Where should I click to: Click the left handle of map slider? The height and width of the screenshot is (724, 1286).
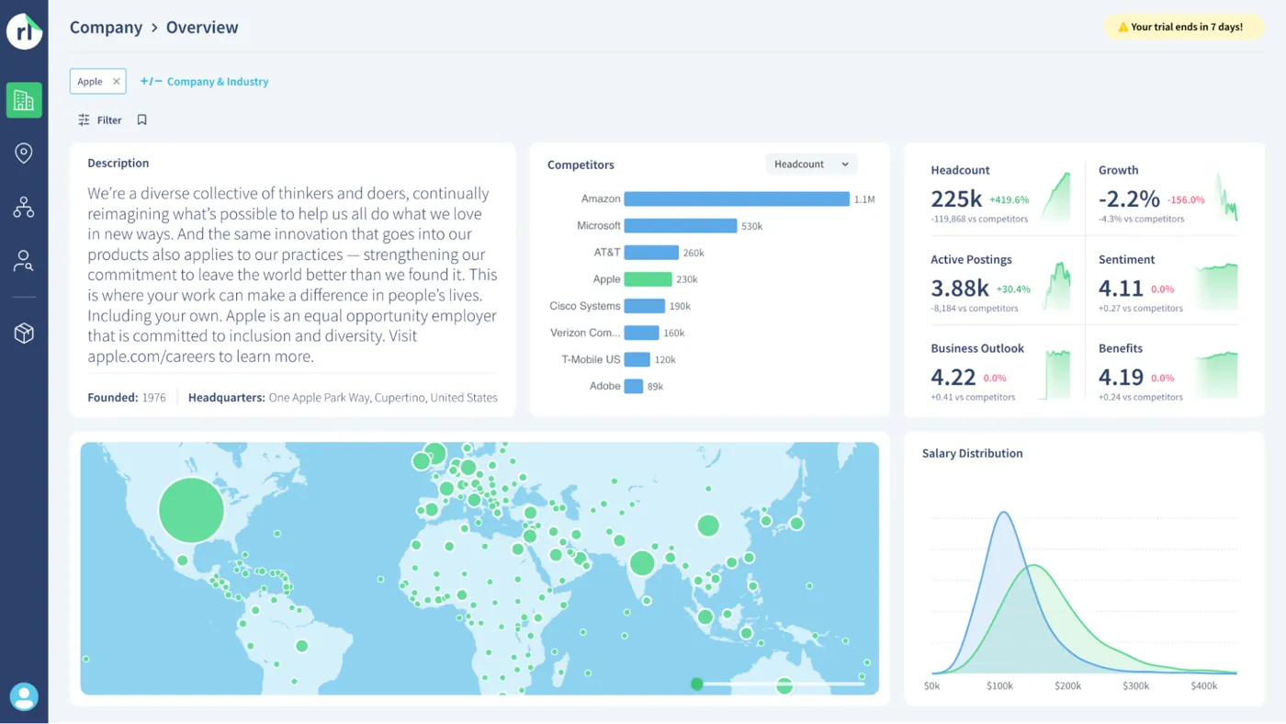point(697,684)
